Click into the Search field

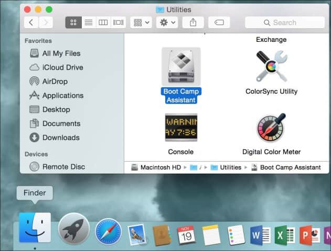pyautogui.click(x=284, y=22)
